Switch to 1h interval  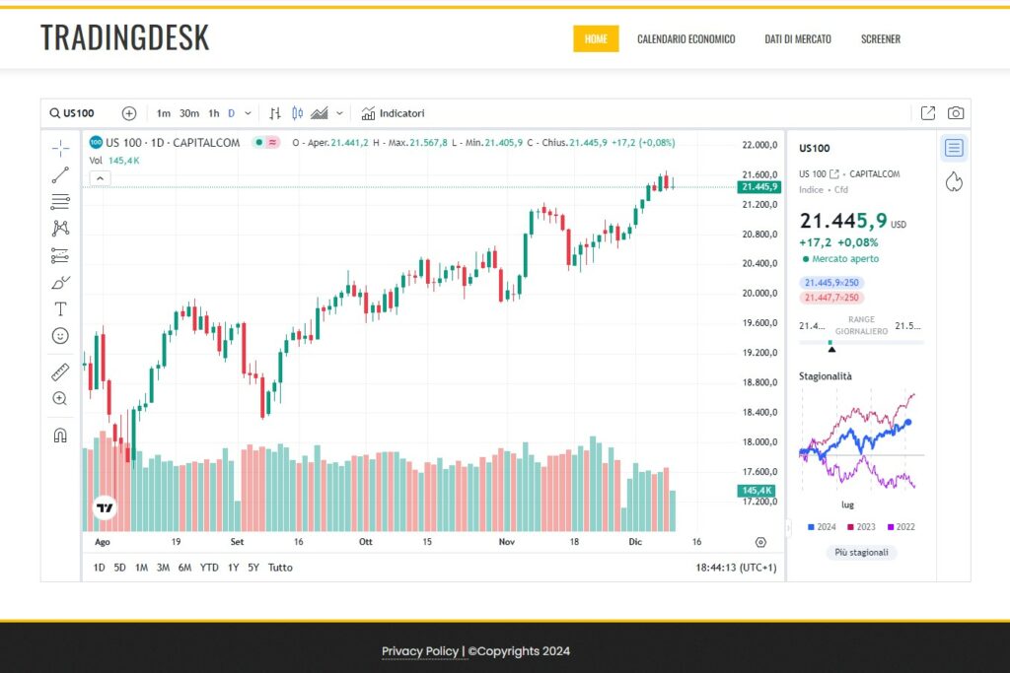click(214, 113)
